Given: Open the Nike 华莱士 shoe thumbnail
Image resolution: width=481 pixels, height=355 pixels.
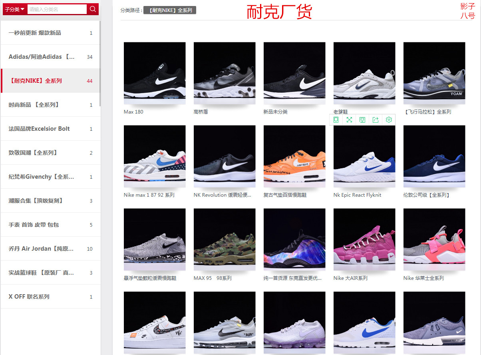Looking at the screenshot, I should (x=434, y=239).
